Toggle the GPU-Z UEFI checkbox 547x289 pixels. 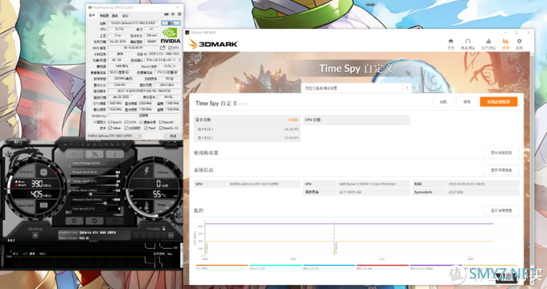click(170, 47)
